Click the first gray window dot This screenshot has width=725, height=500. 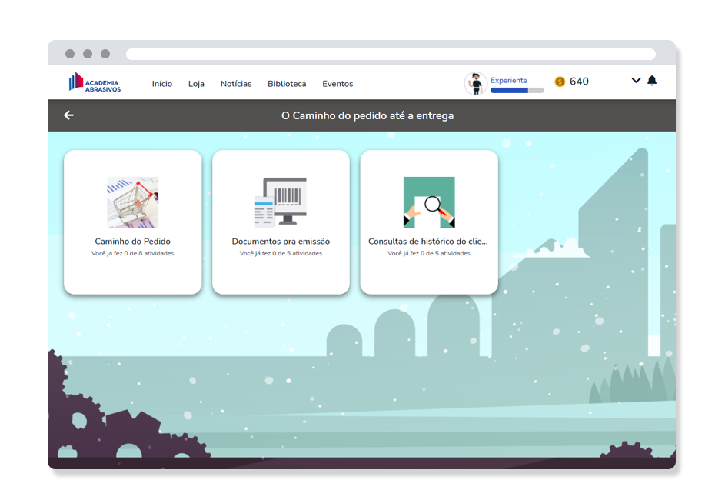coord(70,54)
